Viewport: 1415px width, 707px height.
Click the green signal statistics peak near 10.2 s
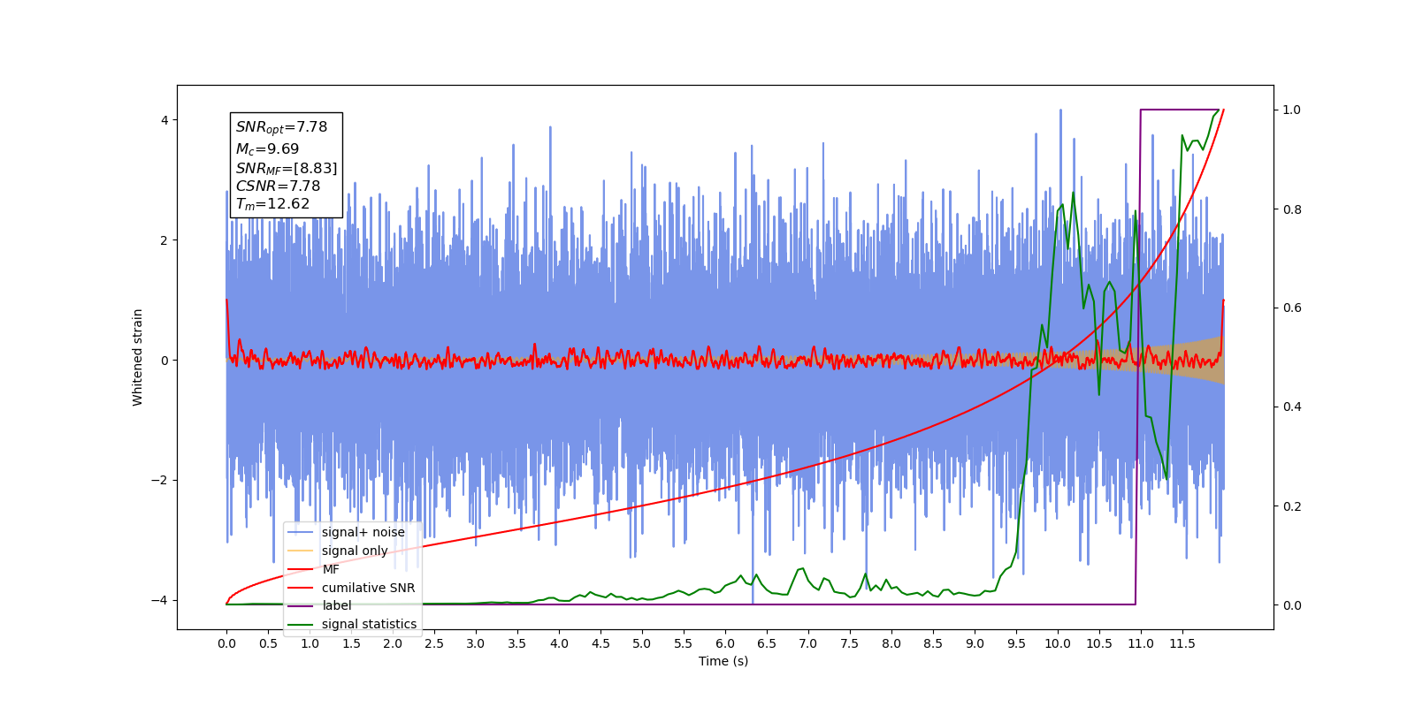click(1073, 194)
